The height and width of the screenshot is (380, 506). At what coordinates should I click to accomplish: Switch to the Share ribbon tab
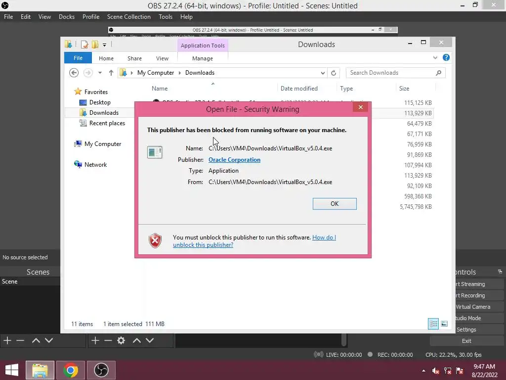[134, 58]
